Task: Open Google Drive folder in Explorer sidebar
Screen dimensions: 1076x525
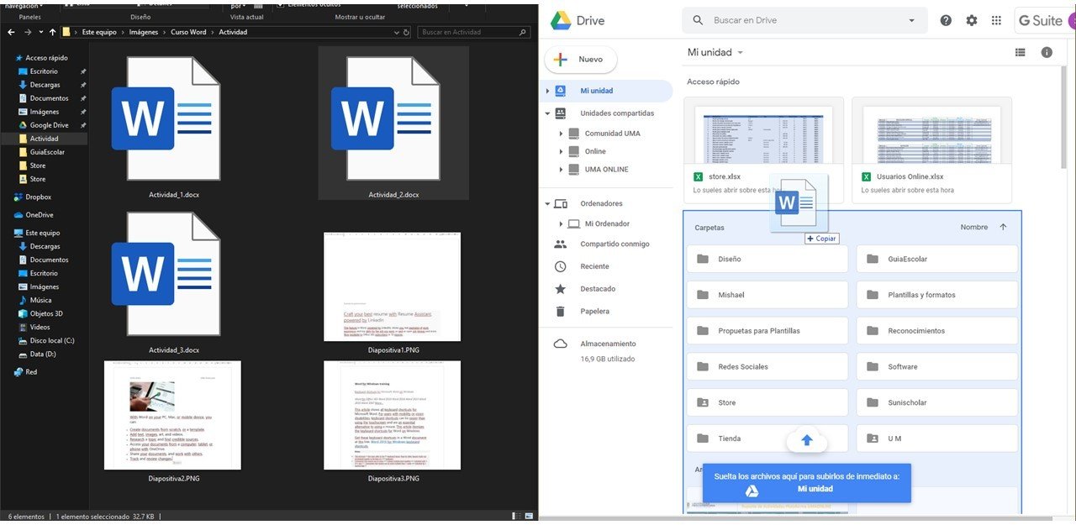Action: click(49, 125)
